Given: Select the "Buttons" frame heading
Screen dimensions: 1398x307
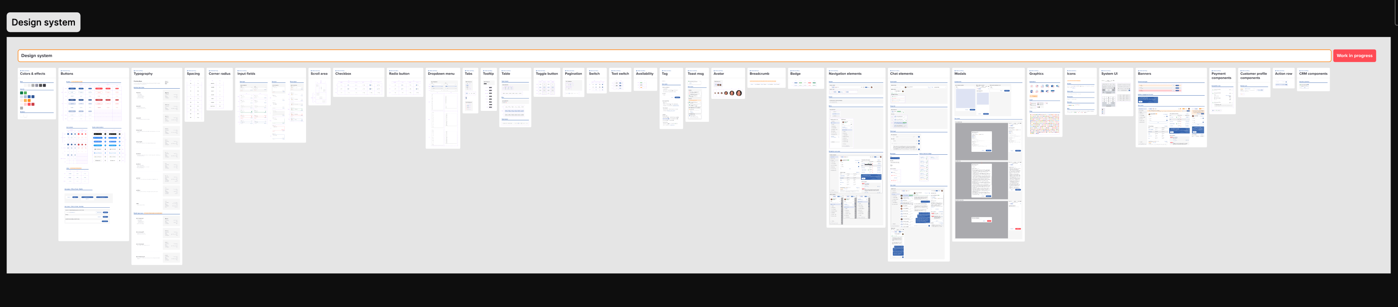Looking at the screenshot, I should 67,73.
